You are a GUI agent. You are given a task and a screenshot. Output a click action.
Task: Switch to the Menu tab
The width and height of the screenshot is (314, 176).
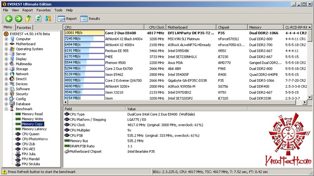(8, 27)
